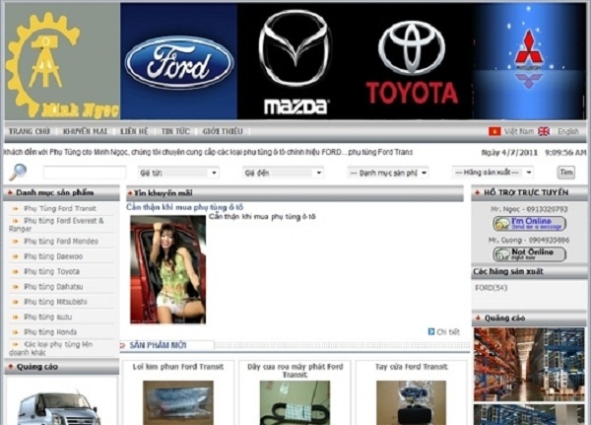Open the Cẩn thận khi mua phụ tùng headline
Viewport: 591px width, 425px height.
[x=185, y=207]
